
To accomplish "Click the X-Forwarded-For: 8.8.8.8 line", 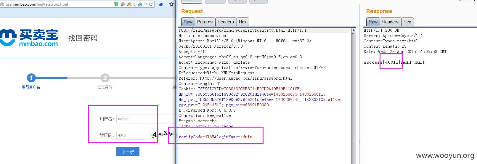I will tap(207, 110).
